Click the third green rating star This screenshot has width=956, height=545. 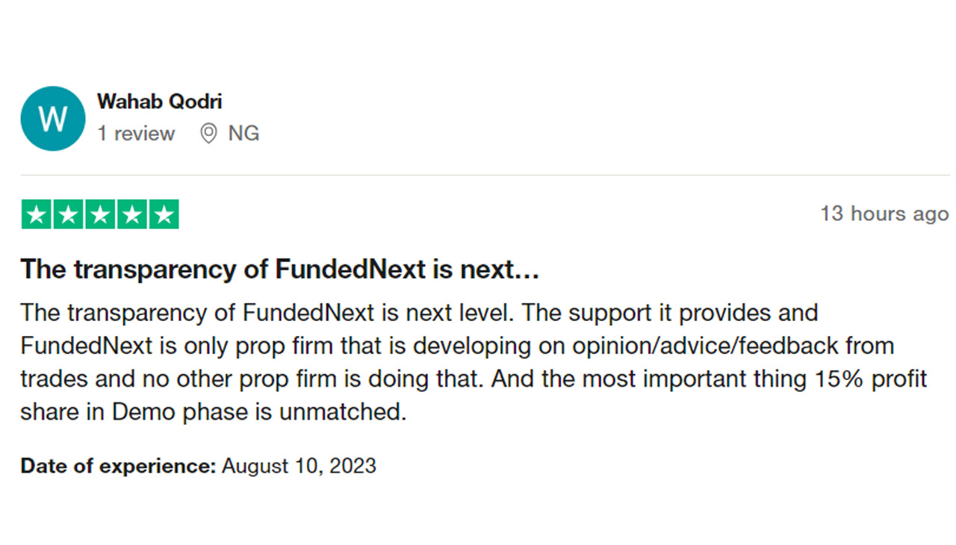coord(100,215)
